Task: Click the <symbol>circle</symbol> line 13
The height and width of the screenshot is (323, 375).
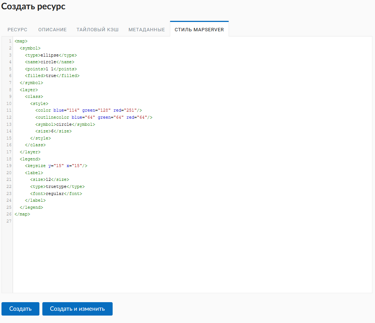Action: tap(65, 124)
